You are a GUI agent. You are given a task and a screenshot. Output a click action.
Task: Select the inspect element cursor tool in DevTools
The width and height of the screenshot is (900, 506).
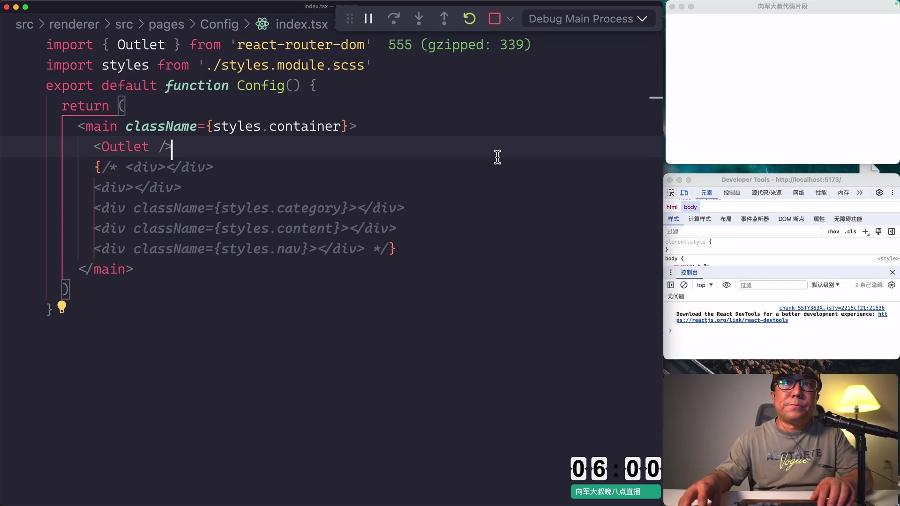670,193
